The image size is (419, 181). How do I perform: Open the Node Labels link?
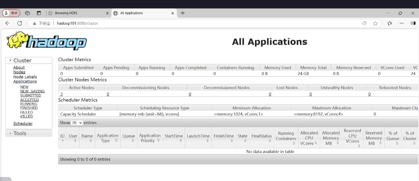(x=25, y=77)
